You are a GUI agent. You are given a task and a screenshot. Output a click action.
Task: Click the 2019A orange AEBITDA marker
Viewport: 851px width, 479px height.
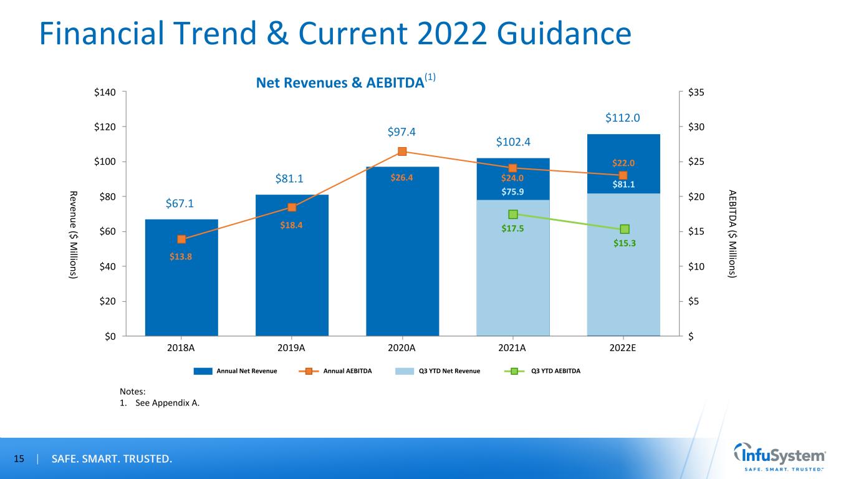pos(292,207)
